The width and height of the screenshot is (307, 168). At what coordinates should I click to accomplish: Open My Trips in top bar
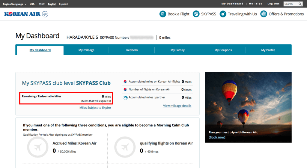pyautogui.click(x=255, y=4)
